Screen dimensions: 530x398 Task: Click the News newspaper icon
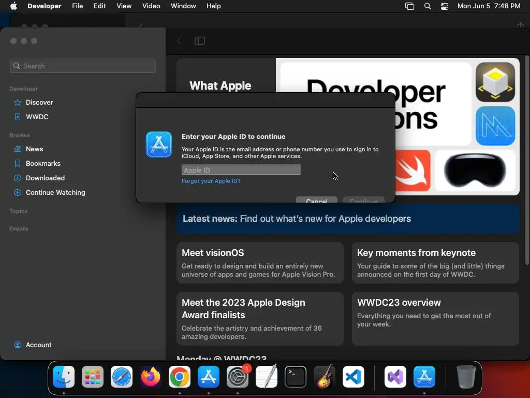pyautogui.click(x=18, y=149)
